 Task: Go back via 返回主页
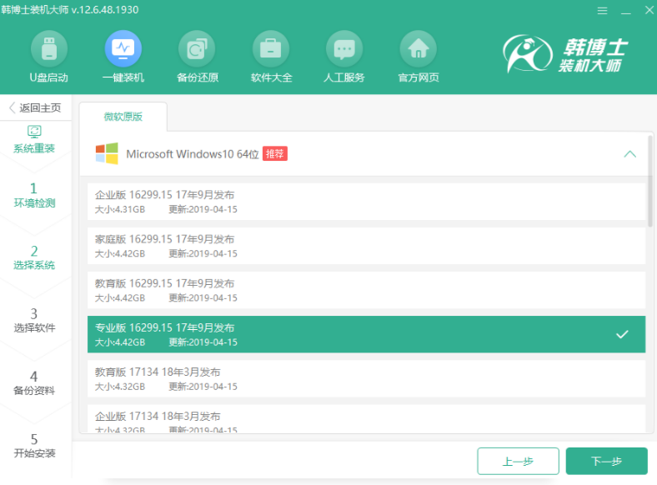click(35, 107)
